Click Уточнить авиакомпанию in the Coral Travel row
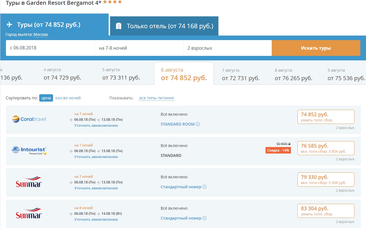366x230 pixels. coord(96,125)
